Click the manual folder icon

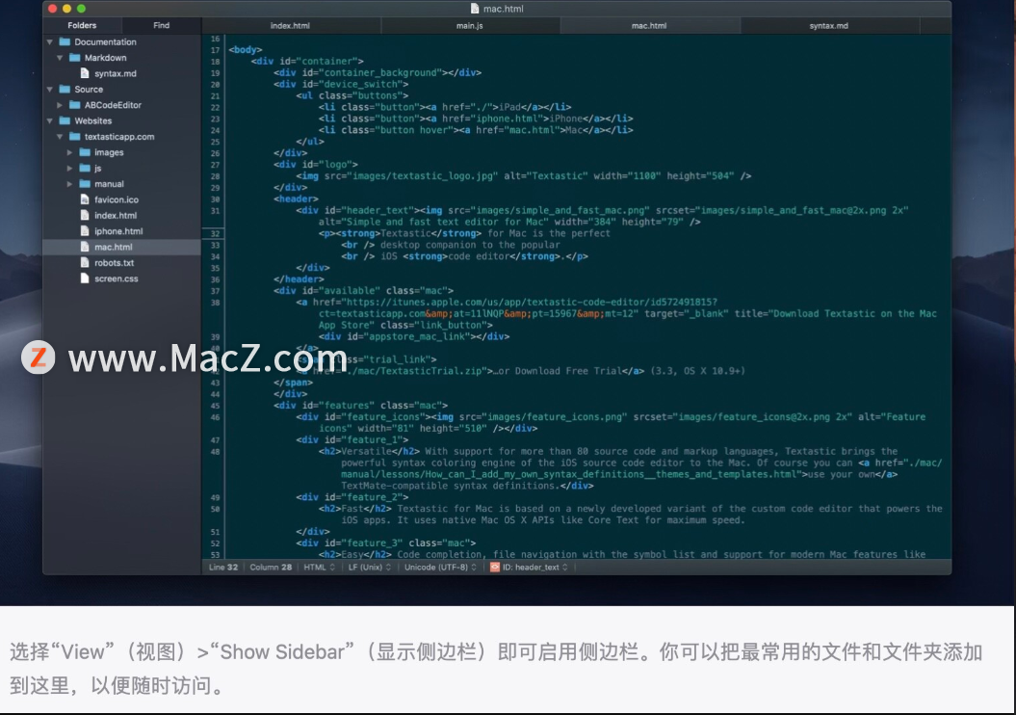pos(85,183)
